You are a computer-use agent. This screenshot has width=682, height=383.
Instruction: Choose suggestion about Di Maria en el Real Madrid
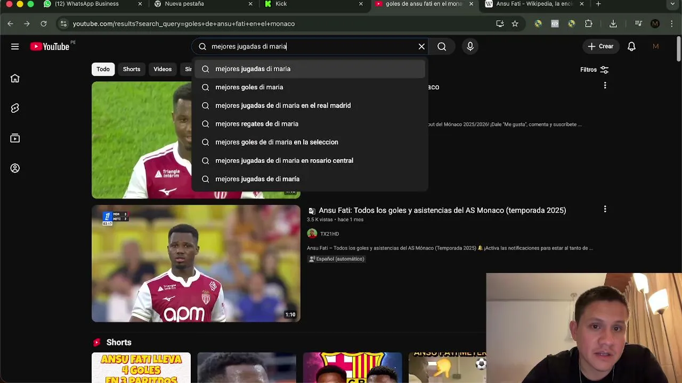310,105
